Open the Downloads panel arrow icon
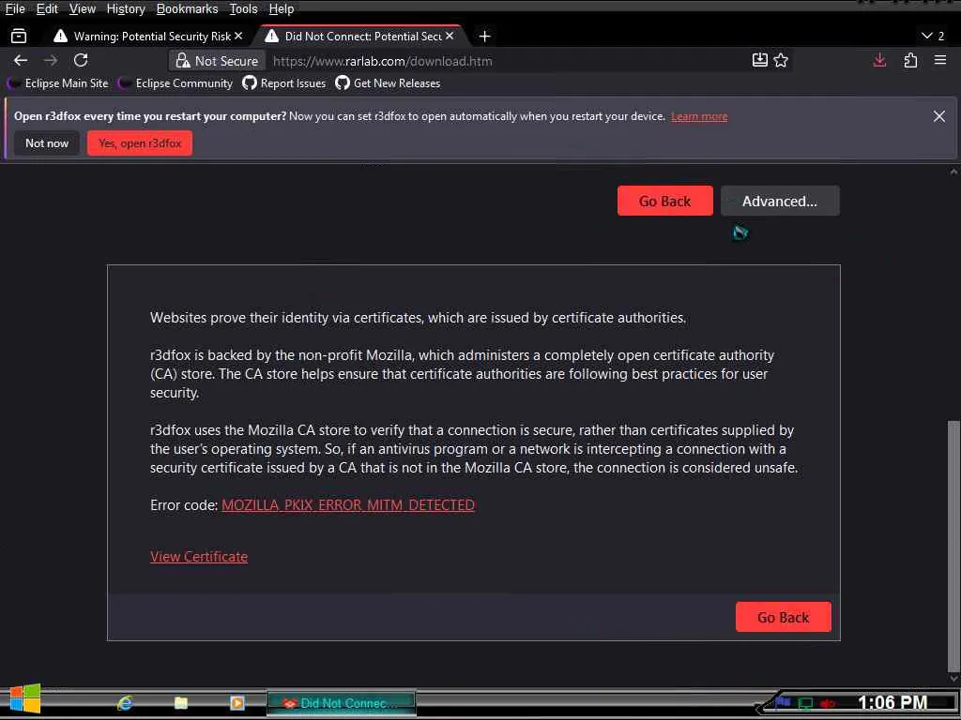The width and height of the screenshot is (961, 720). (879, 60)
